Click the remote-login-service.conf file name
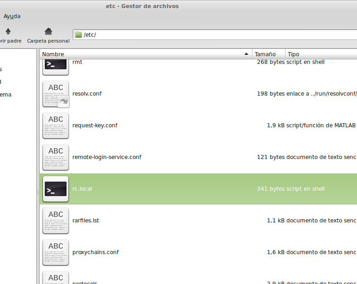This screenshot has height=284, width=357. pos(107,157)
